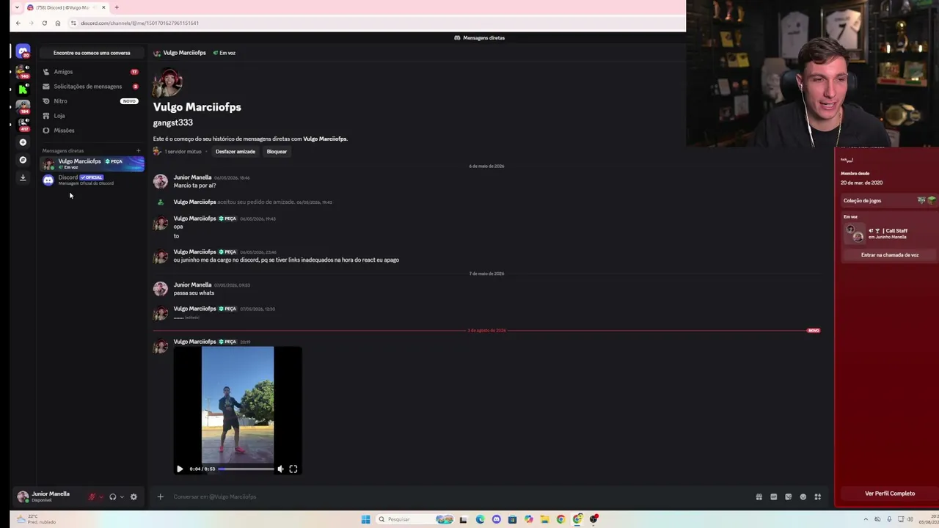Image resolution: width=939 pixels, height=528 pixels.
Task: Create a new DM with plus icon
Action: point(138,150)
